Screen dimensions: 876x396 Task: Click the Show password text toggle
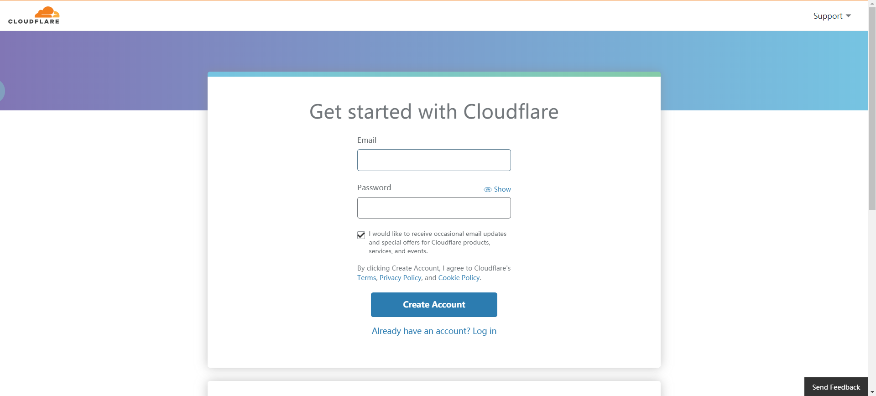click(x=502, y=189)
